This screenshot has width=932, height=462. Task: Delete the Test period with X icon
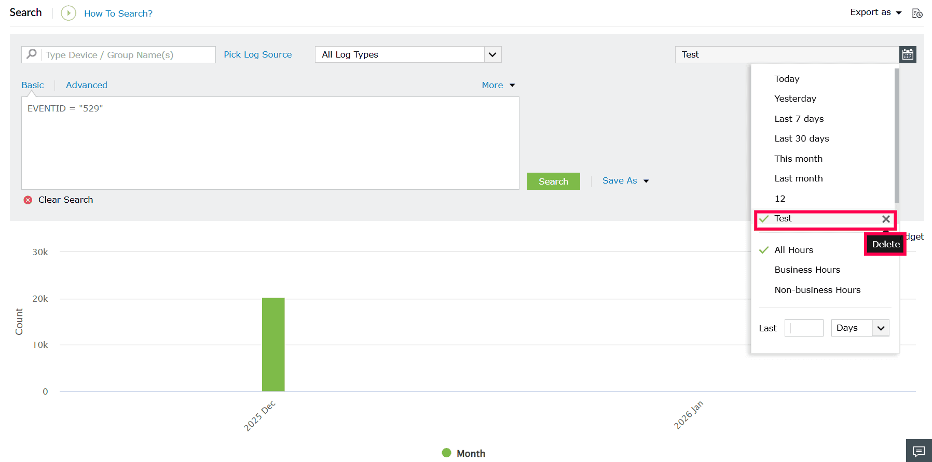886,219
